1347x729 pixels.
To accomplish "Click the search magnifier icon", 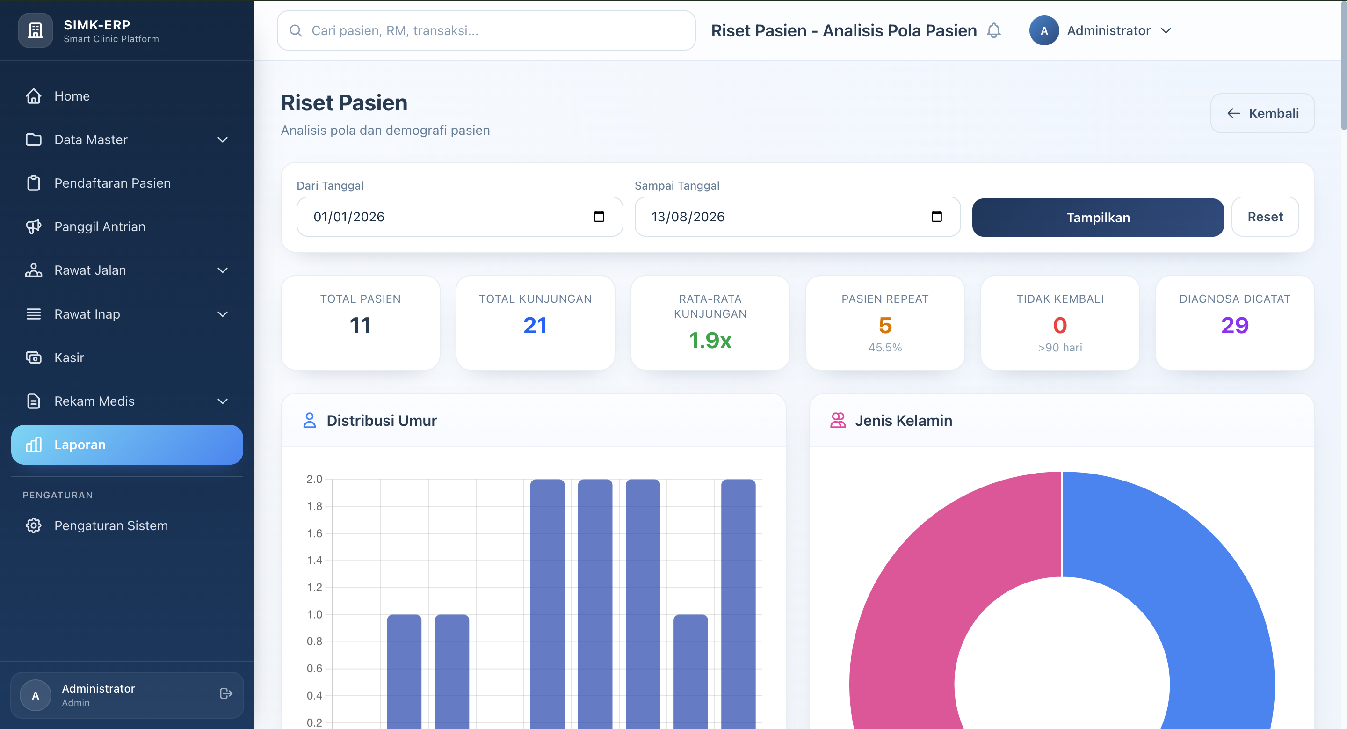I will (296, 31).
